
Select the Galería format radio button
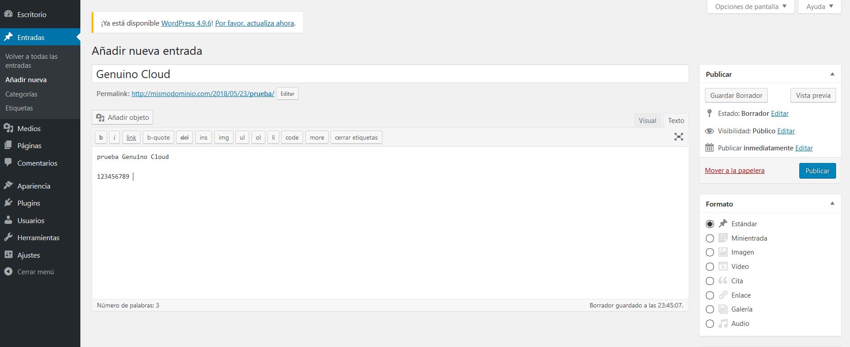coord(710,309)
